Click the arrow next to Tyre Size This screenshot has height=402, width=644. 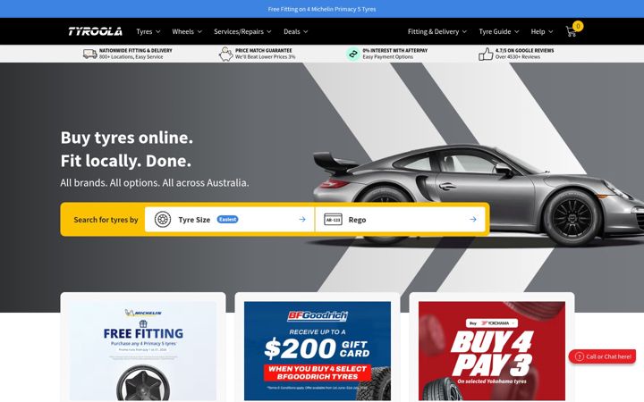tap(302, 220)
